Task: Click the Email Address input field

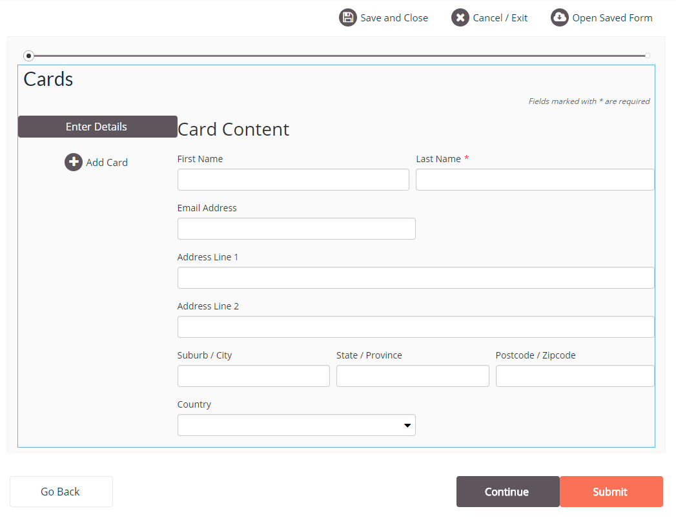Action: pyautogui.click(x=296, y=229)
